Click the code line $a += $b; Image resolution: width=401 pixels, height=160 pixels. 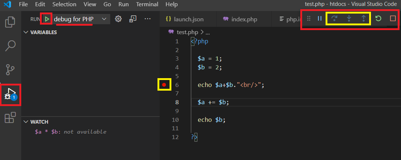pyautogui.click(x=213, y=102)
